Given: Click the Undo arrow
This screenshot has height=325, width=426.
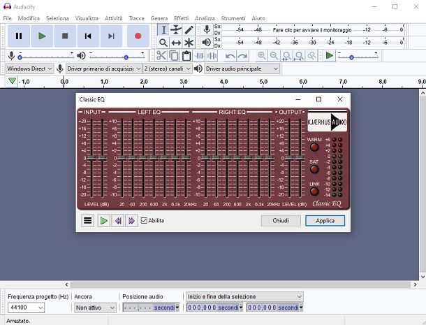Looking at the screenshot, I should tap(230, 56).
